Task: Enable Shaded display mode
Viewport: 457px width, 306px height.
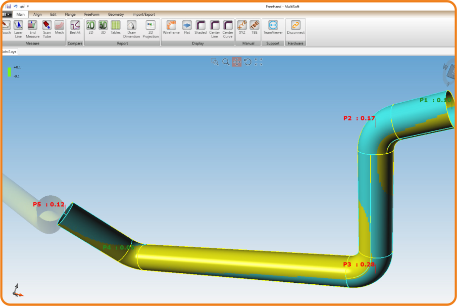Action: (x=200, y=27)
